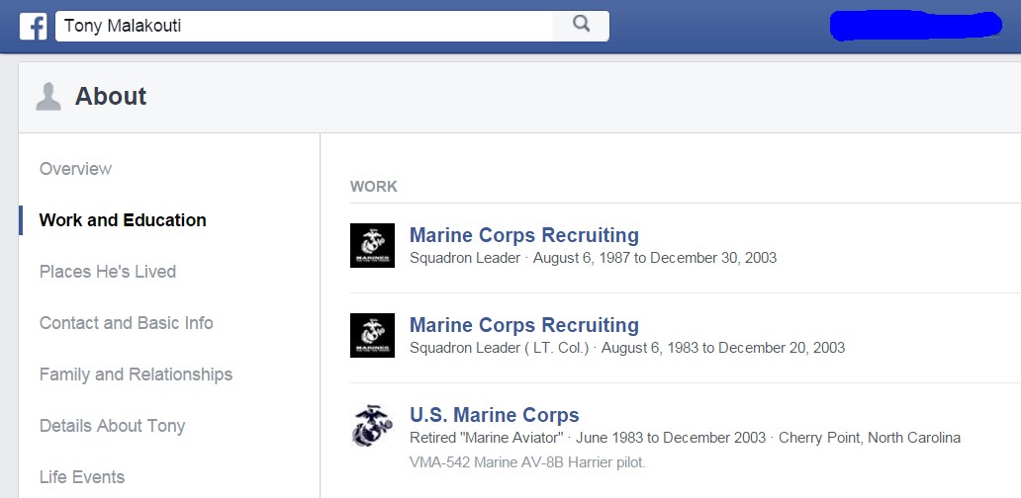The width and height of the screenshot is (1021, 498).
Task: Click the U.S. Marine Corps emblem icon
Action: pyautogui.click(x=372, y=425)
